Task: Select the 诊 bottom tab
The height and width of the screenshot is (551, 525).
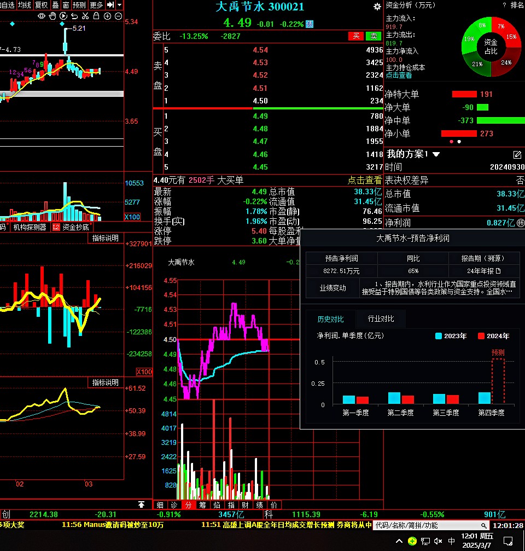Action: [x=174, y=505]
